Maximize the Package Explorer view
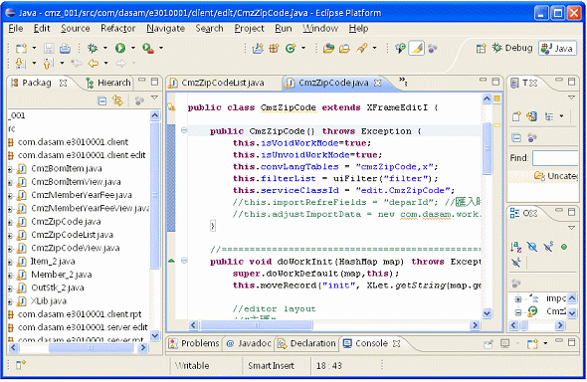Screen dimensions: 587x382 pos(154,82)
